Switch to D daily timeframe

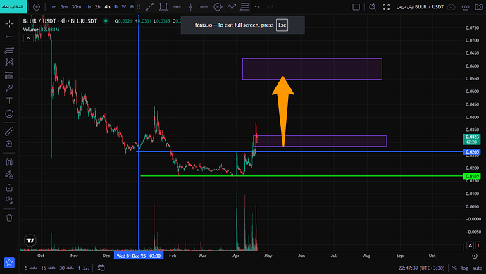tap(116, 7)
